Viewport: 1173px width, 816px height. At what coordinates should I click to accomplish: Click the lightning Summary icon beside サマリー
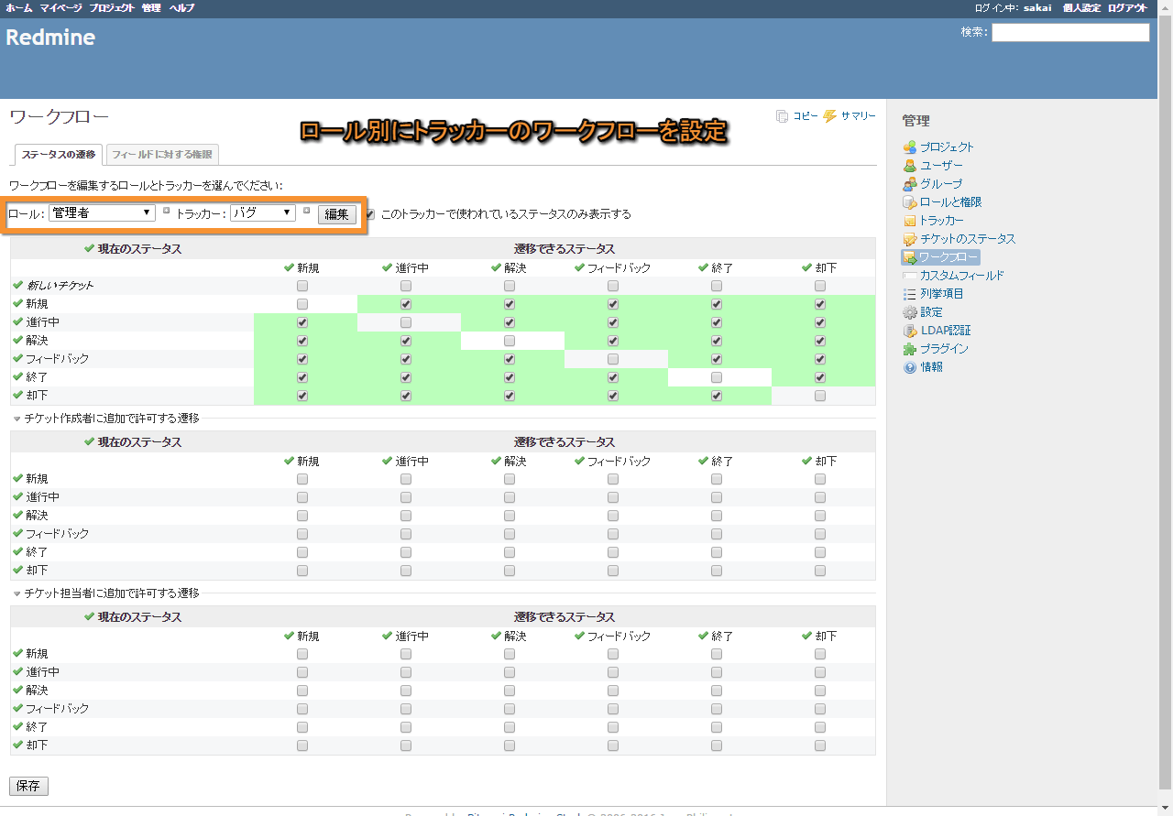pos(830,116)
